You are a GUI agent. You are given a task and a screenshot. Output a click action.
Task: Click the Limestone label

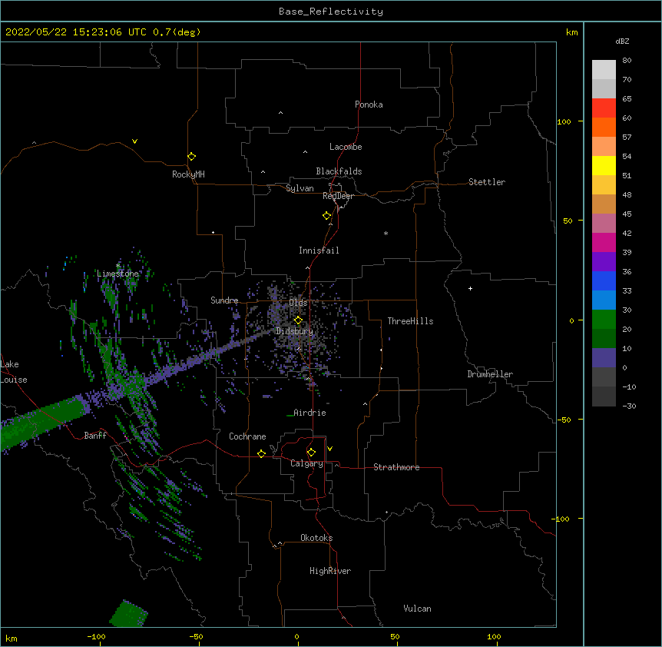(118, 274)
